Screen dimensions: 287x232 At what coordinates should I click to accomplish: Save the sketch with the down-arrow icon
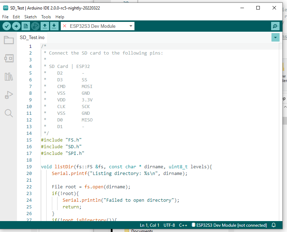54,26
